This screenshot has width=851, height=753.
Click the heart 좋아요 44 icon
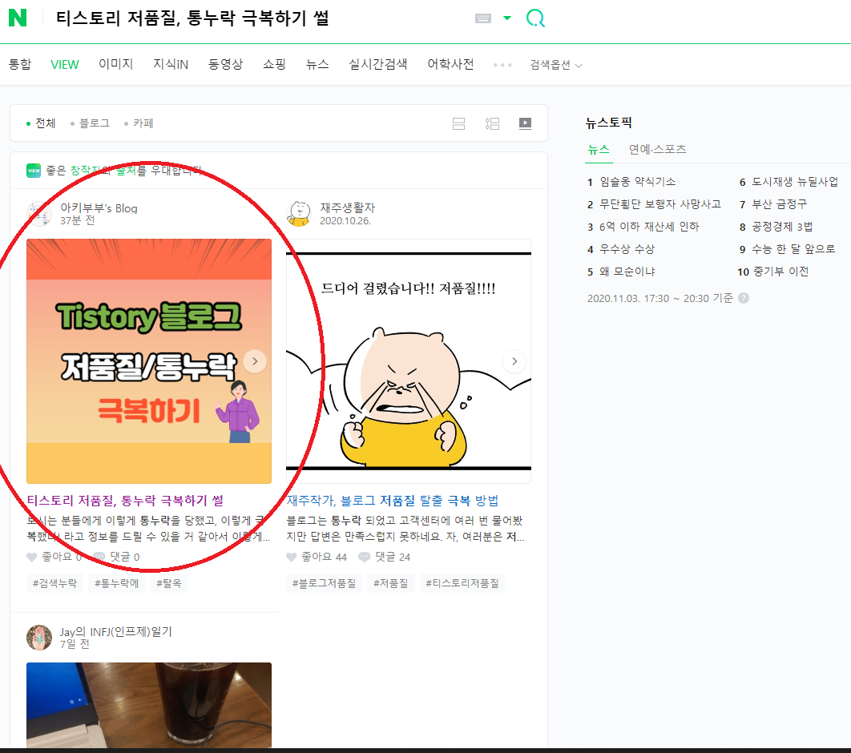pyautogui.click(x=292, y=558)
